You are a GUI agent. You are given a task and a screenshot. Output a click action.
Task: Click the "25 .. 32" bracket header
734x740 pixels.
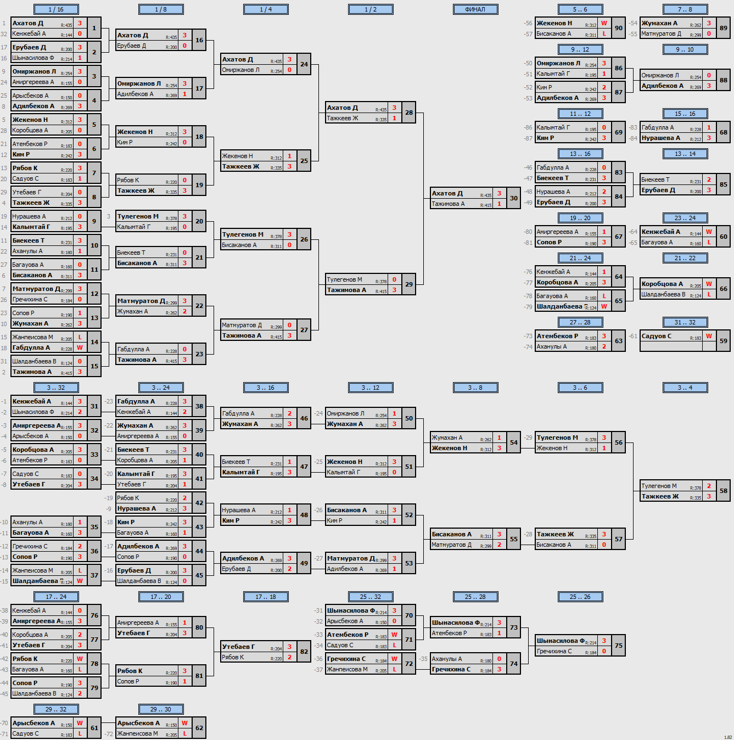pos(371,597)
